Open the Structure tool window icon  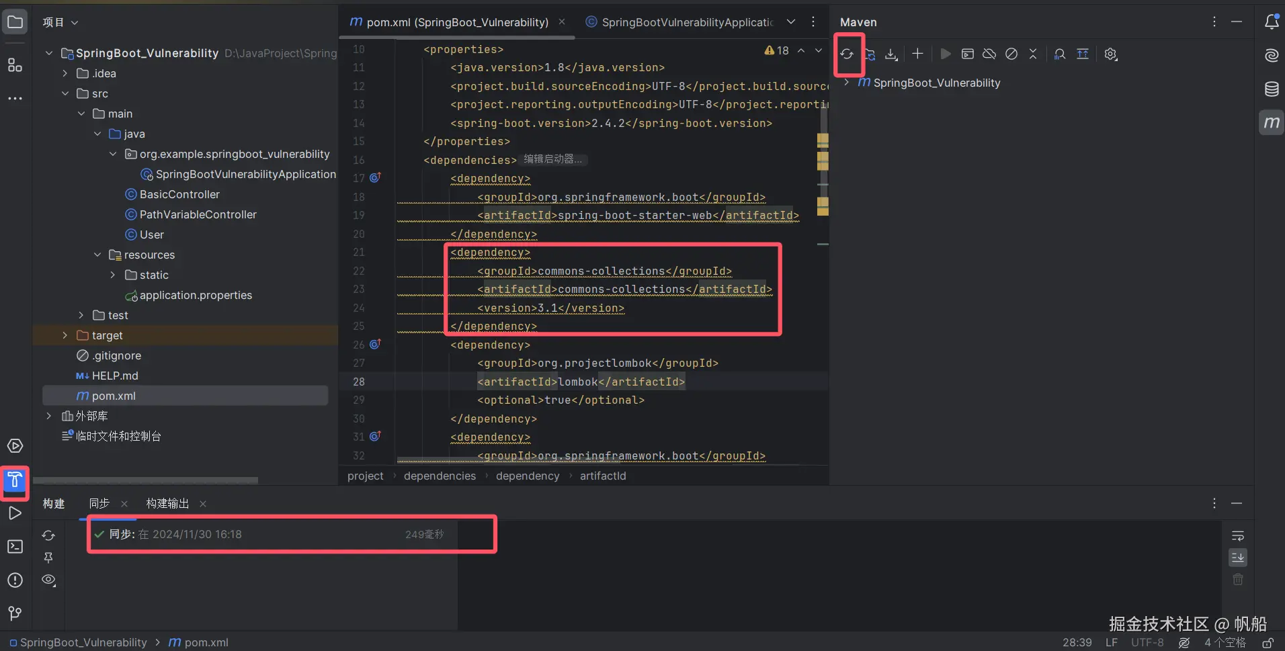pyautogui.click(x=15, y=64)
